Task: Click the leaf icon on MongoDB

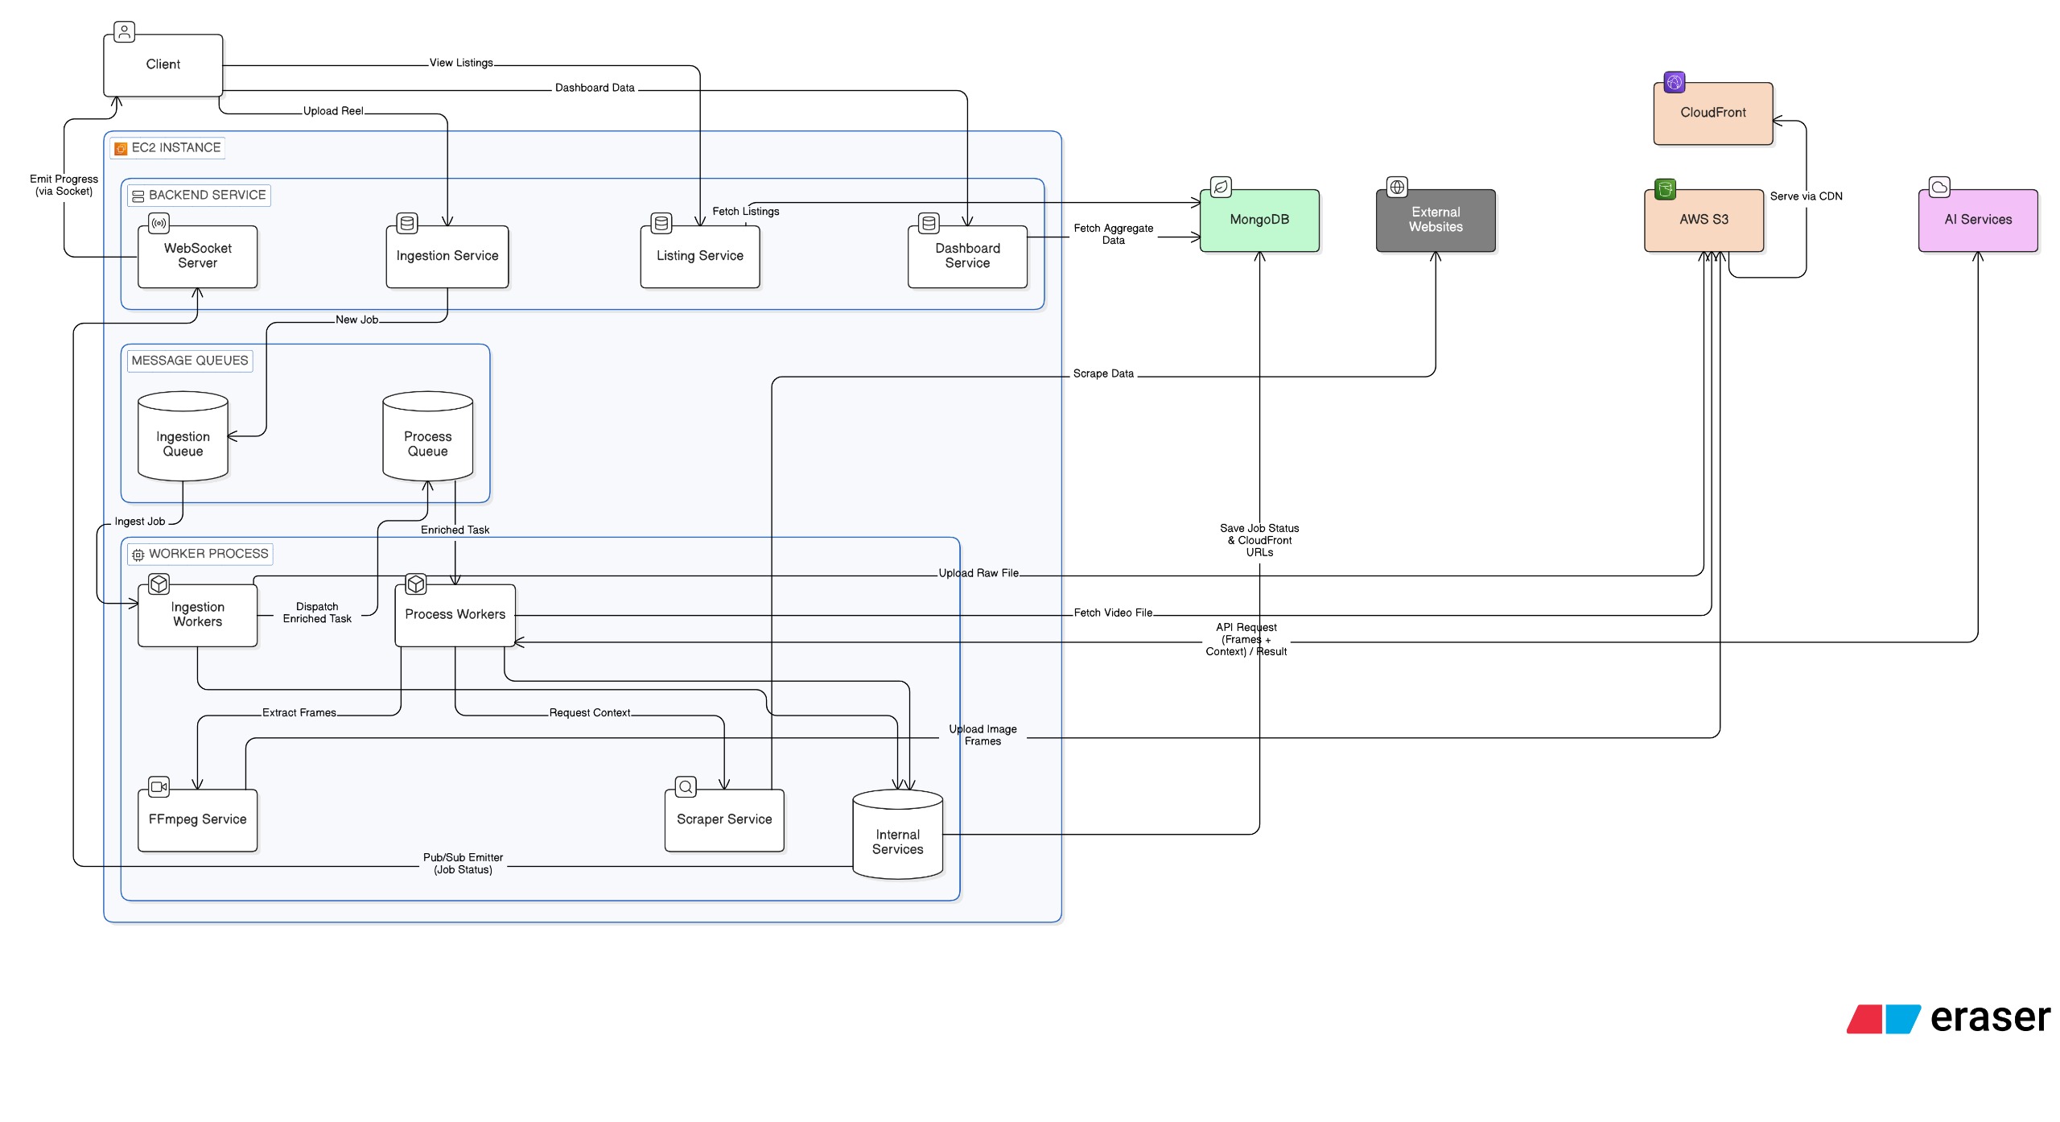Action: tap(1221, 188)
